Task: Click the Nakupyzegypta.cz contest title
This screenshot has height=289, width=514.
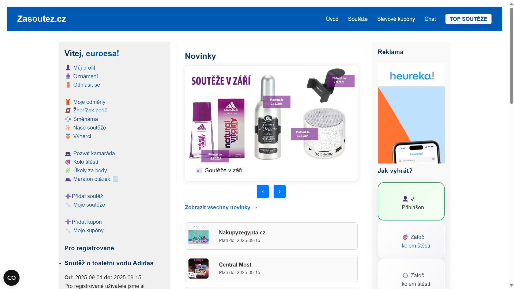Action: pos(242,233)
